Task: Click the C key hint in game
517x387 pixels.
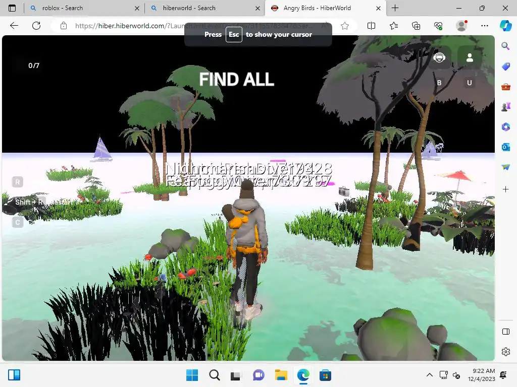Action: point(18,222)
